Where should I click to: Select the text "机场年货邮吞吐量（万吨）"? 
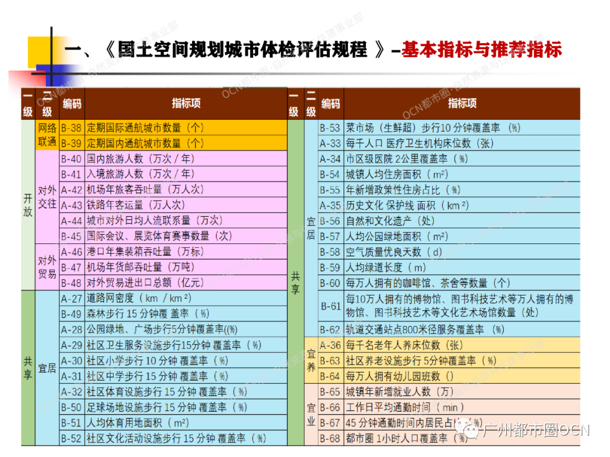tap(141, 267)
